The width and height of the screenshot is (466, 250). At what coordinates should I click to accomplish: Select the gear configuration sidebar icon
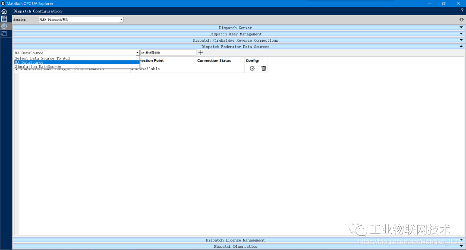4,26
